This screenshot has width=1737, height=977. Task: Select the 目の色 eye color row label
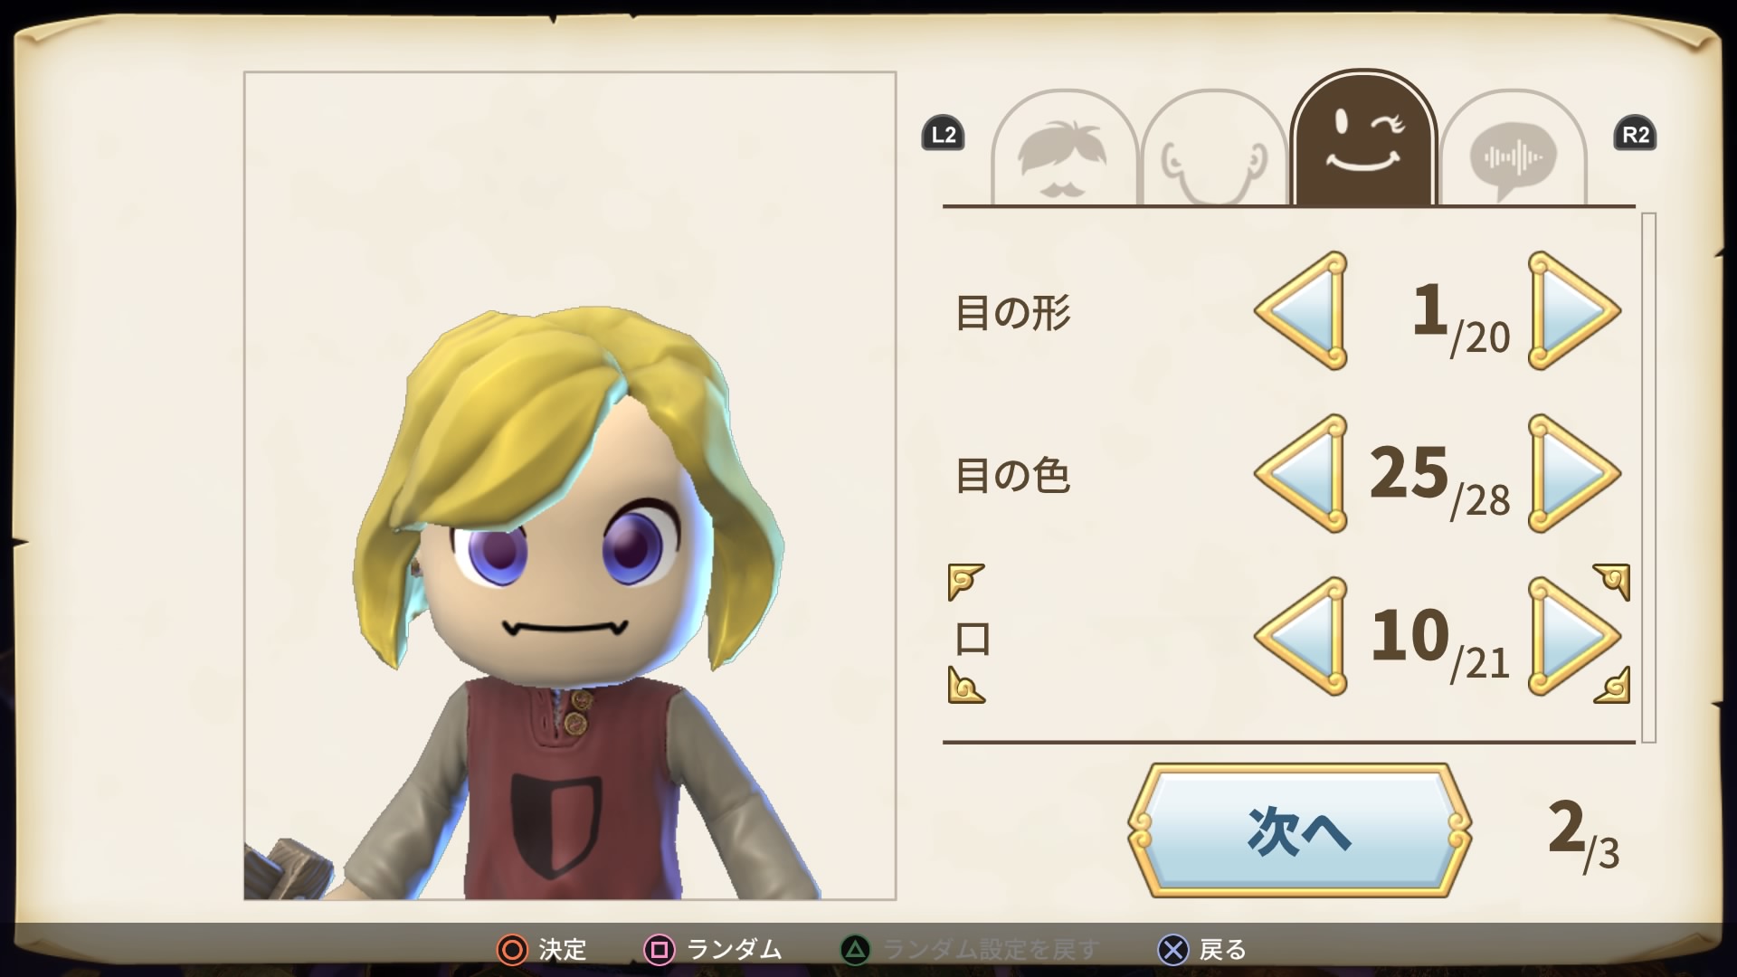coord(1013,475)
